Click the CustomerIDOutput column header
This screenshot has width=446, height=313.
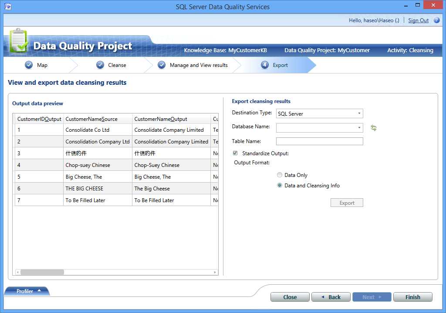pos(39,119)
